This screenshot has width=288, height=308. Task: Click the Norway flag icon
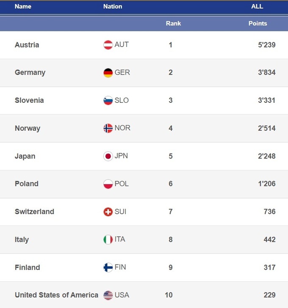coord(108,128)
